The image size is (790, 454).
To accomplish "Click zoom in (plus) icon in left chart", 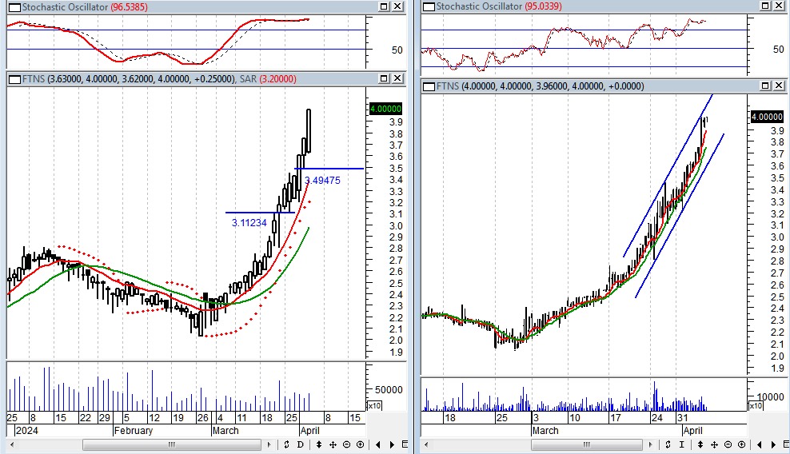I will point(360,444).
